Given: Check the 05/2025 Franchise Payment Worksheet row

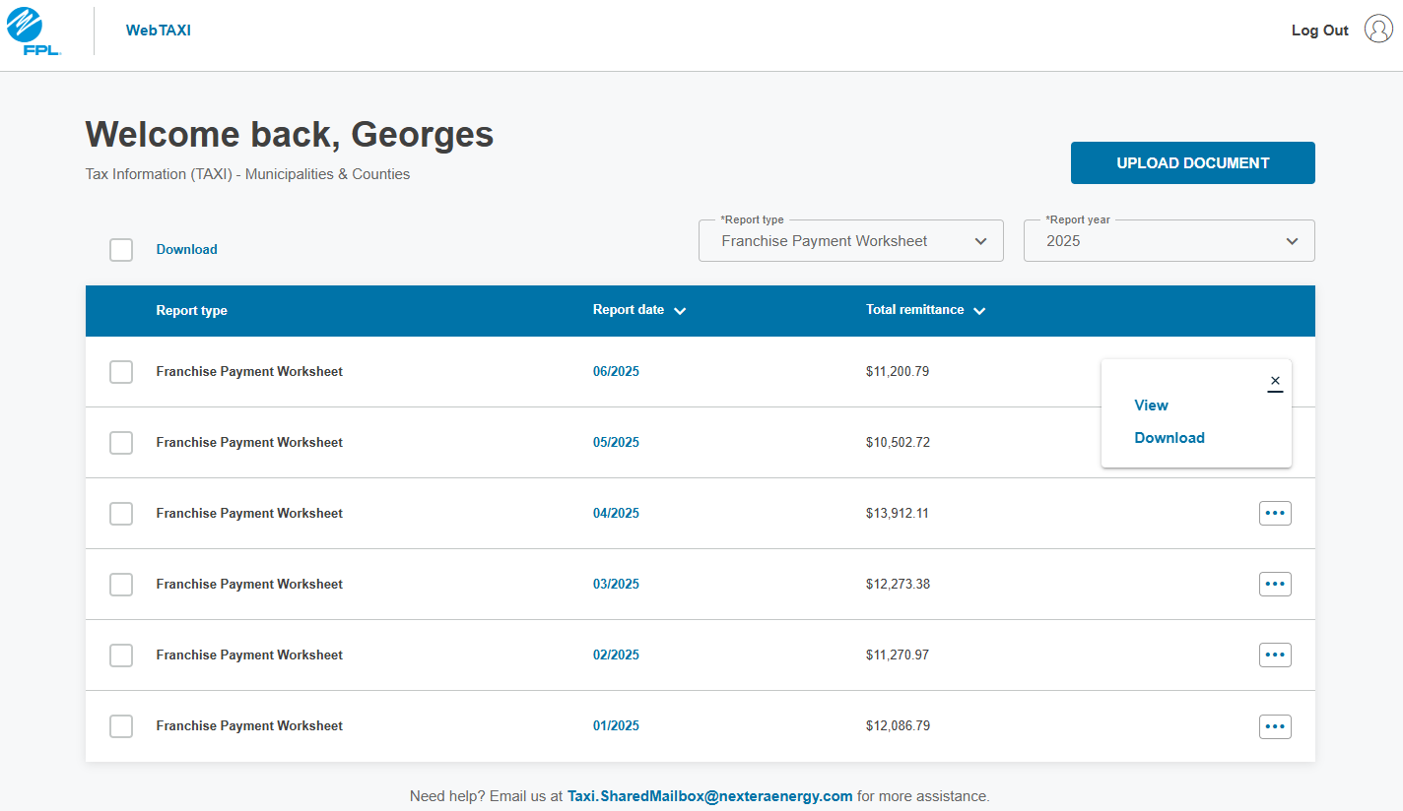Looking at the screenshot, I should coord(120,443).
